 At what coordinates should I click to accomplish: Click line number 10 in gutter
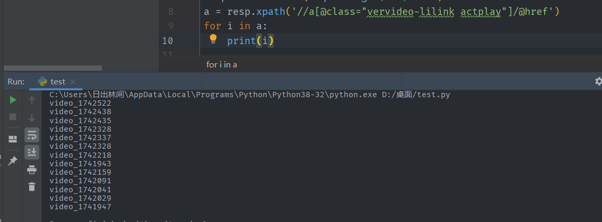click(x=168, y=41)
